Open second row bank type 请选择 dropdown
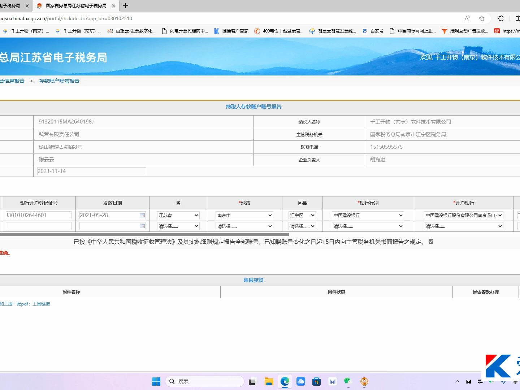The width and height of the screenshot is (520, 390). point(368,226)
